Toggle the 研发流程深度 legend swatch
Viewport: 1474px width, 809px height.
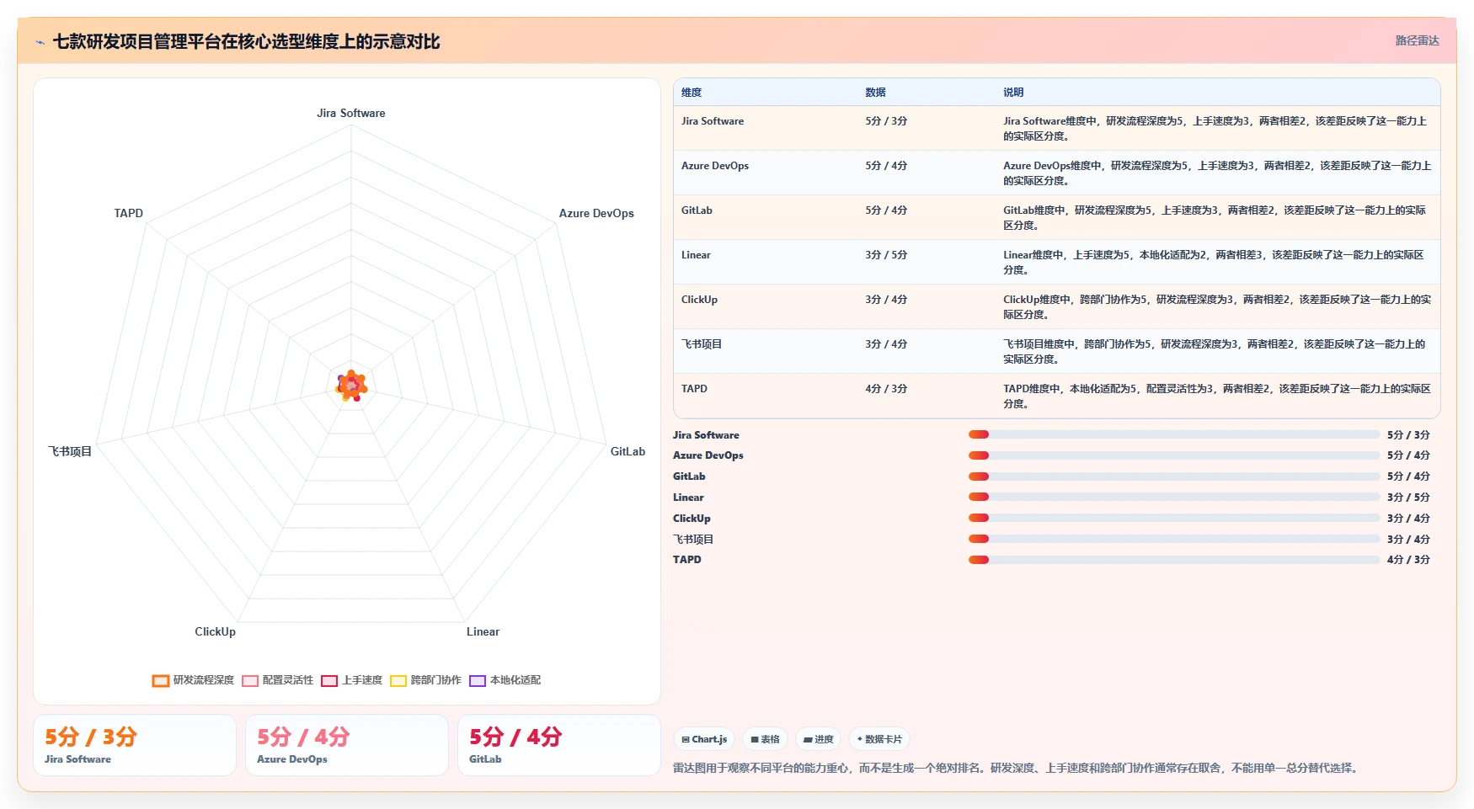pos(161,681)
